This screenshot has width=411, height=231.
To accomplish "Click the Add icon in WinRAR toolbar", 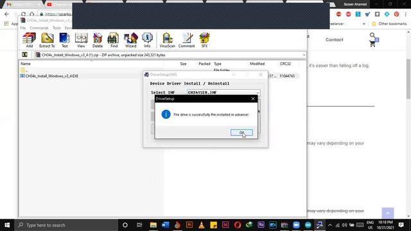I will 30,40.
